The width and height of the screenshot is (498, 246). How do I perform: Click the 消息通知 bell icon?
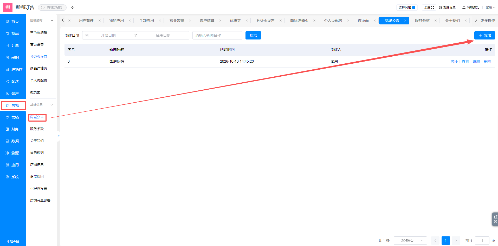pos(464,8)
